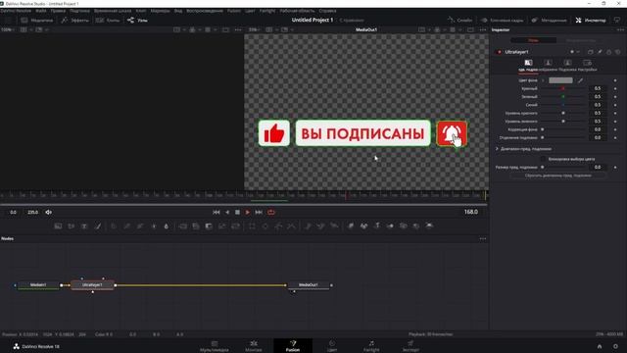Toggle keyframe for Коррекция фона
The width and height of the screenshot is (627, 353).
(x=615, y=129)
